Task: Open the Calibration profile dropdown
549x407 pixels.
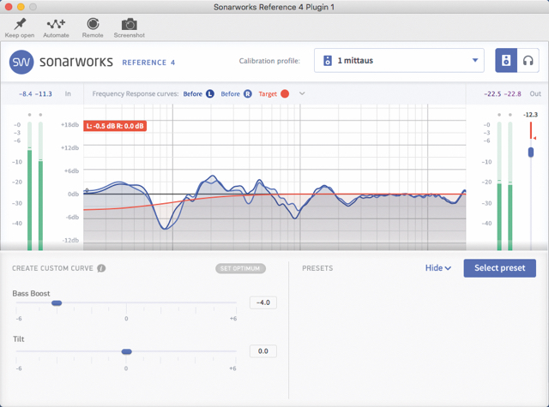Action: tap(399, 61)
